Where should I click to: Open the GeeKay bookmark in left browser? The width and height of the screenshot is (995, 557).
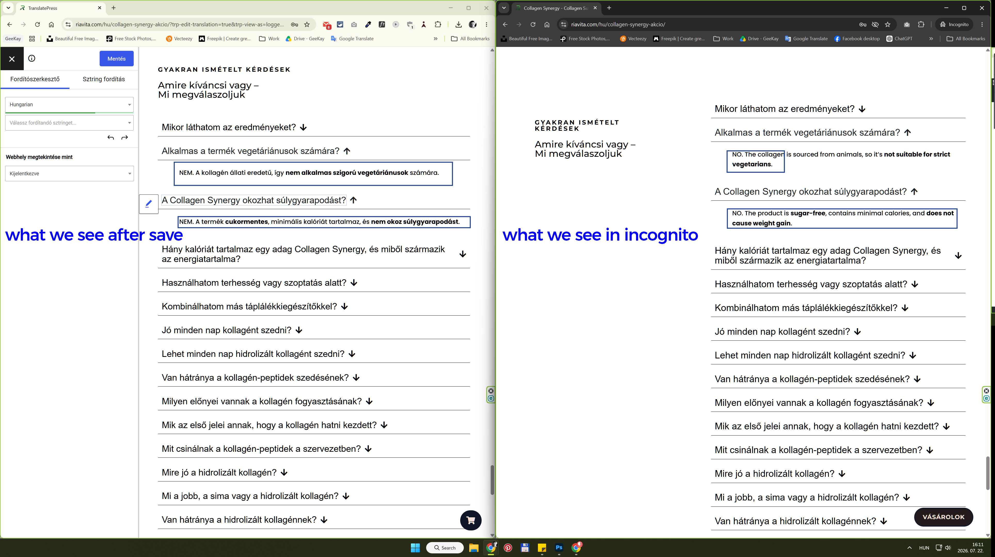pyautogui.click(x=13, y=39)
